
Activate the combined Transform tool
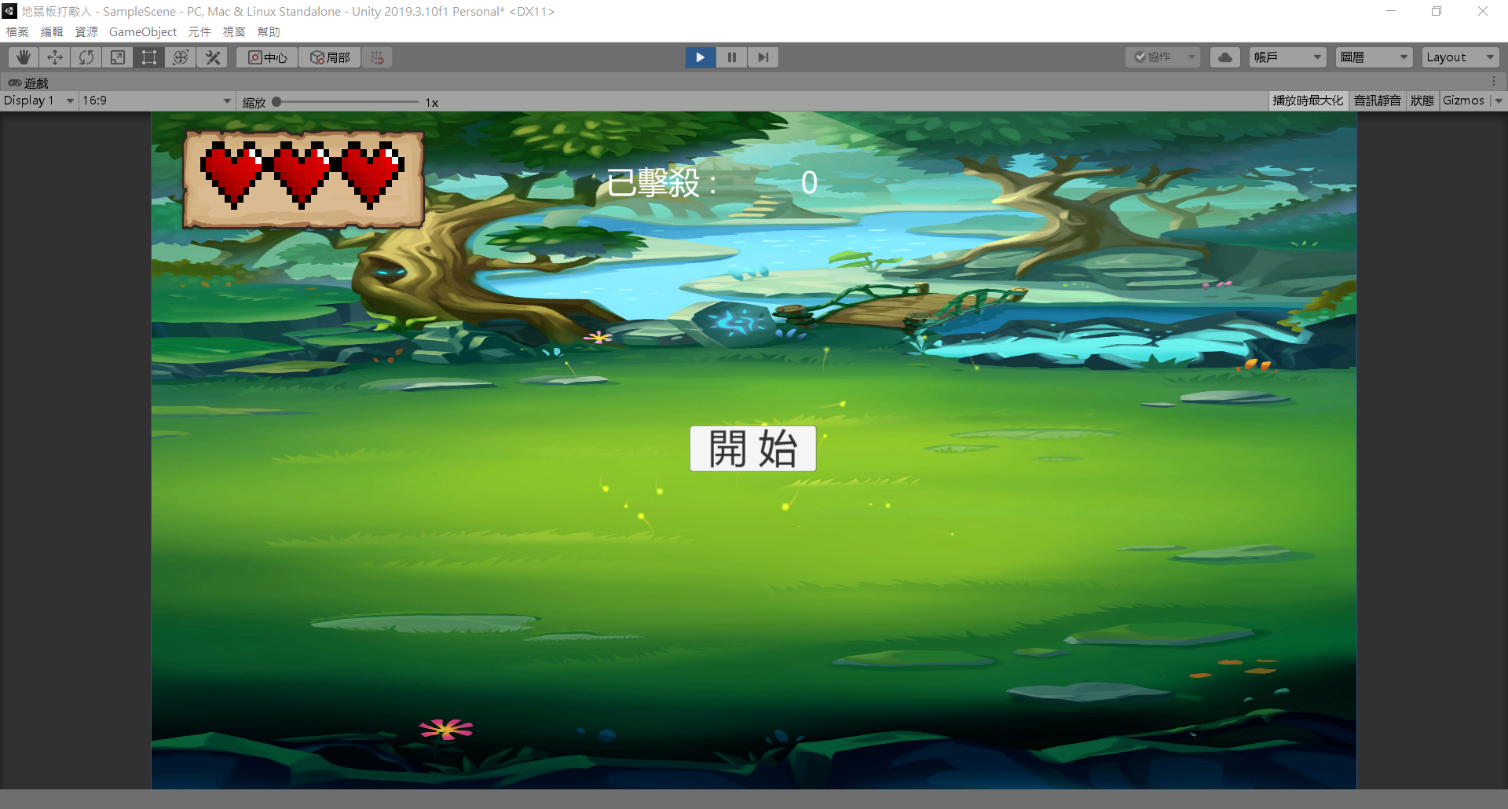click(x=180, y=57)
